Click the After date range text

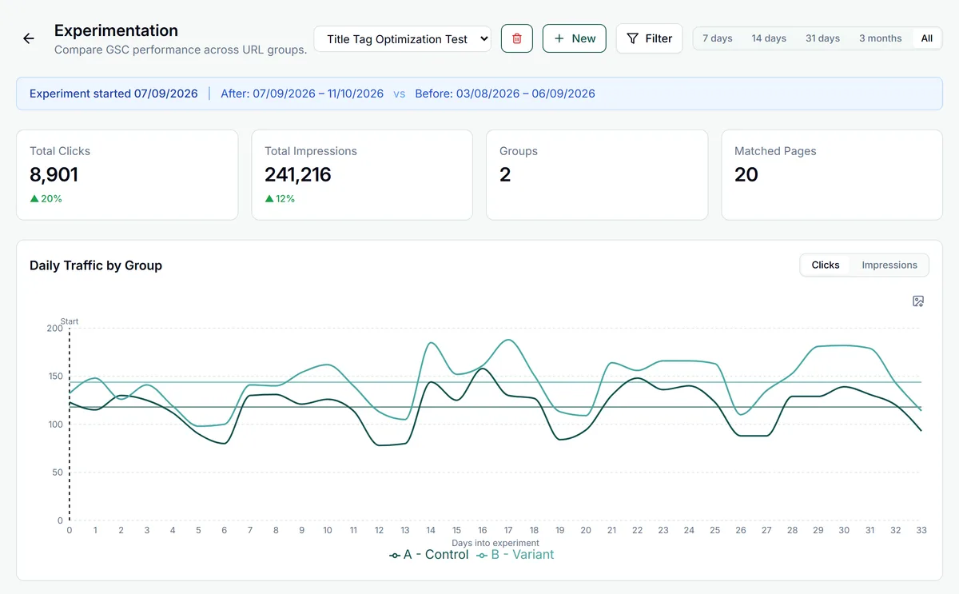coord(302,94)
